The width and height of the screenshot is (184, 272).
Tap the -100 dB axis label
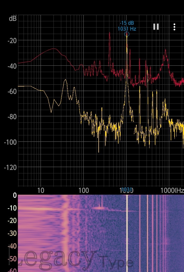click(10, 142)
